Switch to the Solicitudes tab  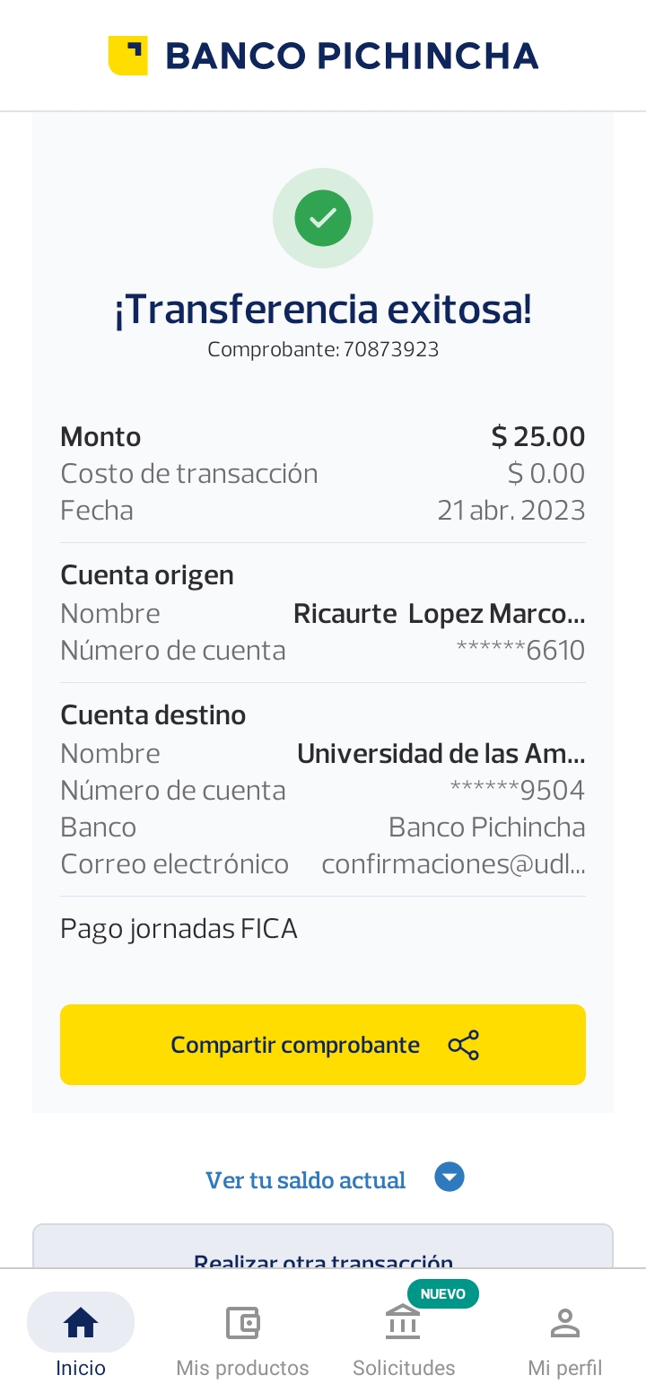tap(404, 1367)
